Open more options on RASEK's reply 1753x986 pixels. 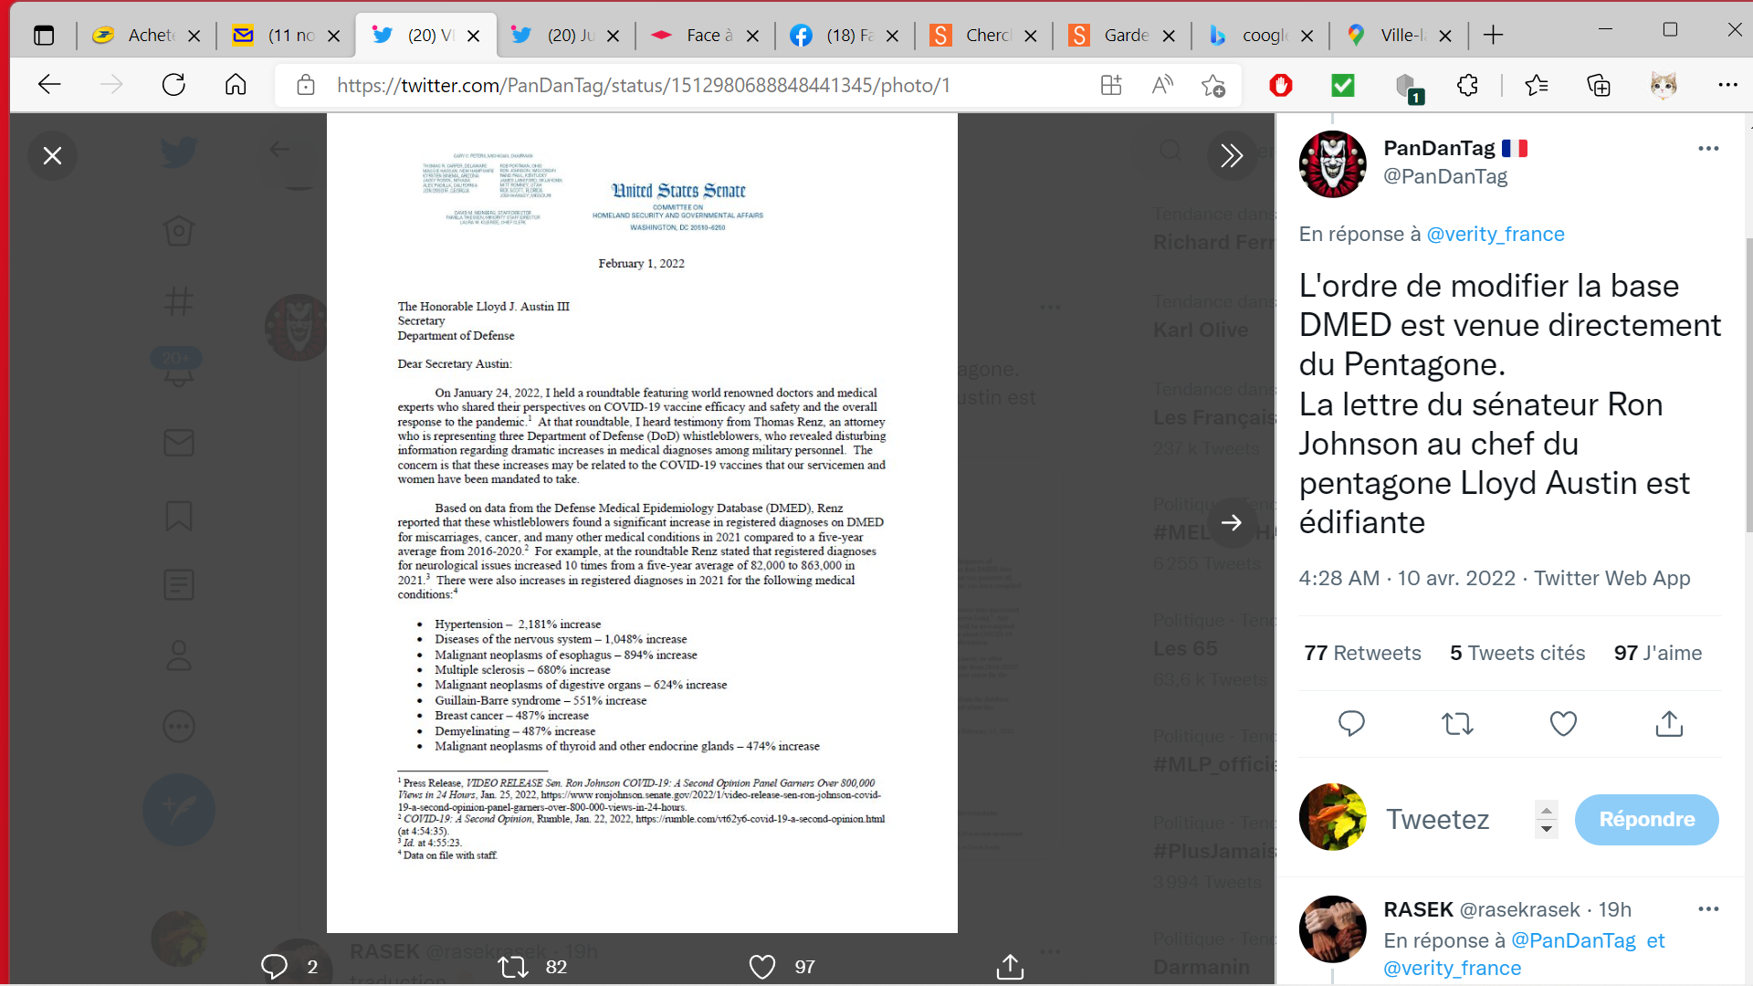(x=1708, y=909)
